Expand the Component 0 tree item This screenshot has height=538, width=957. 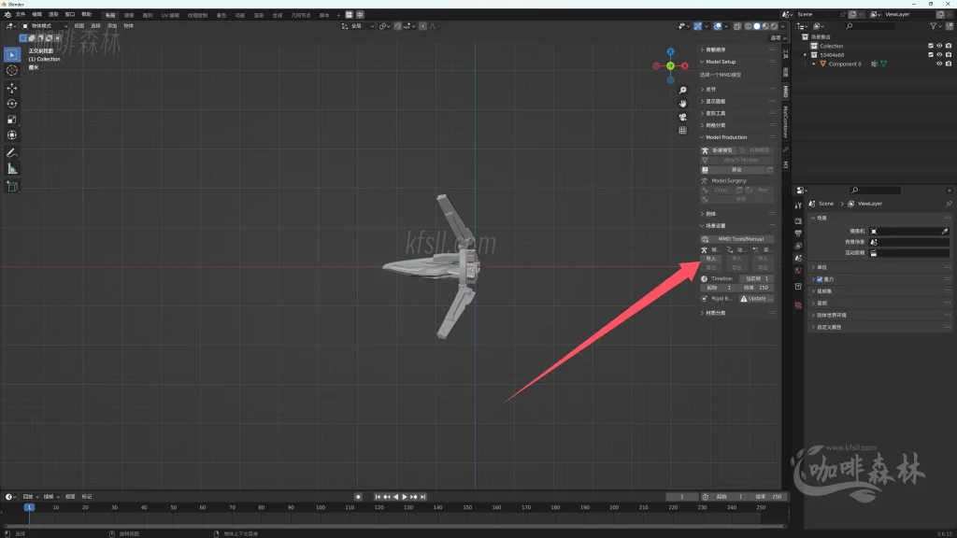[815, 64]
